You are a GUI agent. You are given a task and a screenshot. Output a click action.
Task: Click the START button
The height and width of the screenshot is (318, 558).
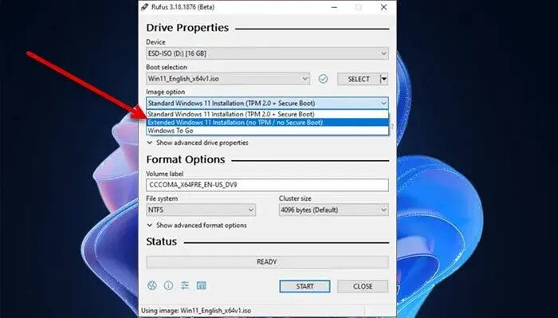tap(305, 286)
